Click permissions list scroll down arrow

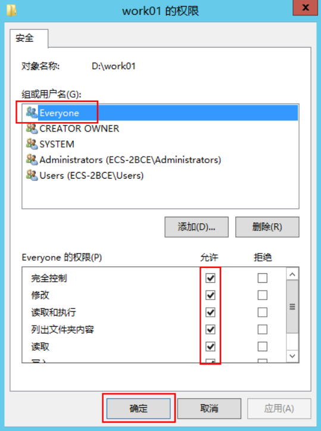tap(292, 356)
